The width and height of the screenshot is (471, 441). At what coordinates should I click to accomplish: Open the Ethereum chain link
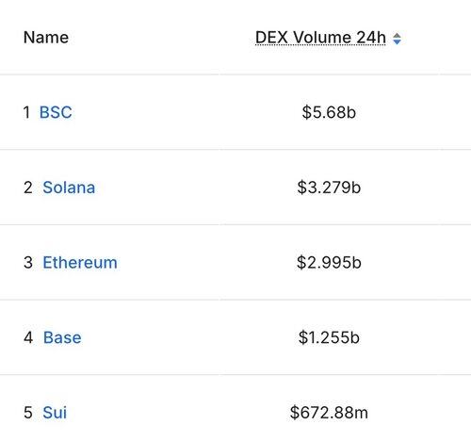pyautogui.click(x=80, y=263)
